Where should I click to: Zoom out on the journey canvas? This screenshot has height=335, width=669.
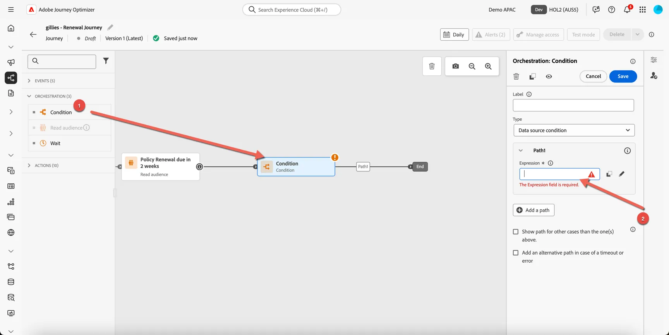tap(472, 66)
